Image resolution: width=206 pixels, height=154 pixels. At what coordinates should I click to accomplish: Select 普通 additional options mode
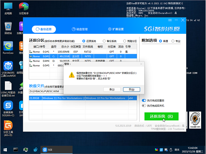click(163, 41)
